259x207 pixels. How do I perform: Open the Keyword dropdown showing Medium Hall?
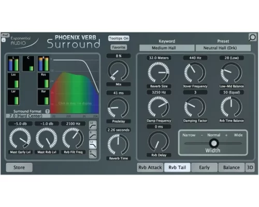167,48
